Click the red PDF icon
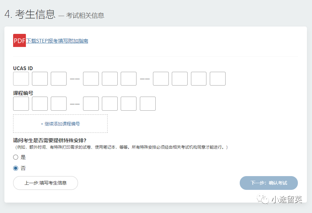The image size is (312, 213). tap(19, 41)
